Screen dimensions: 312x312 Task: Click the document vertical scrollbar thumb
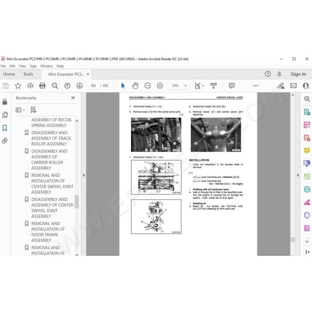point(292,240)
